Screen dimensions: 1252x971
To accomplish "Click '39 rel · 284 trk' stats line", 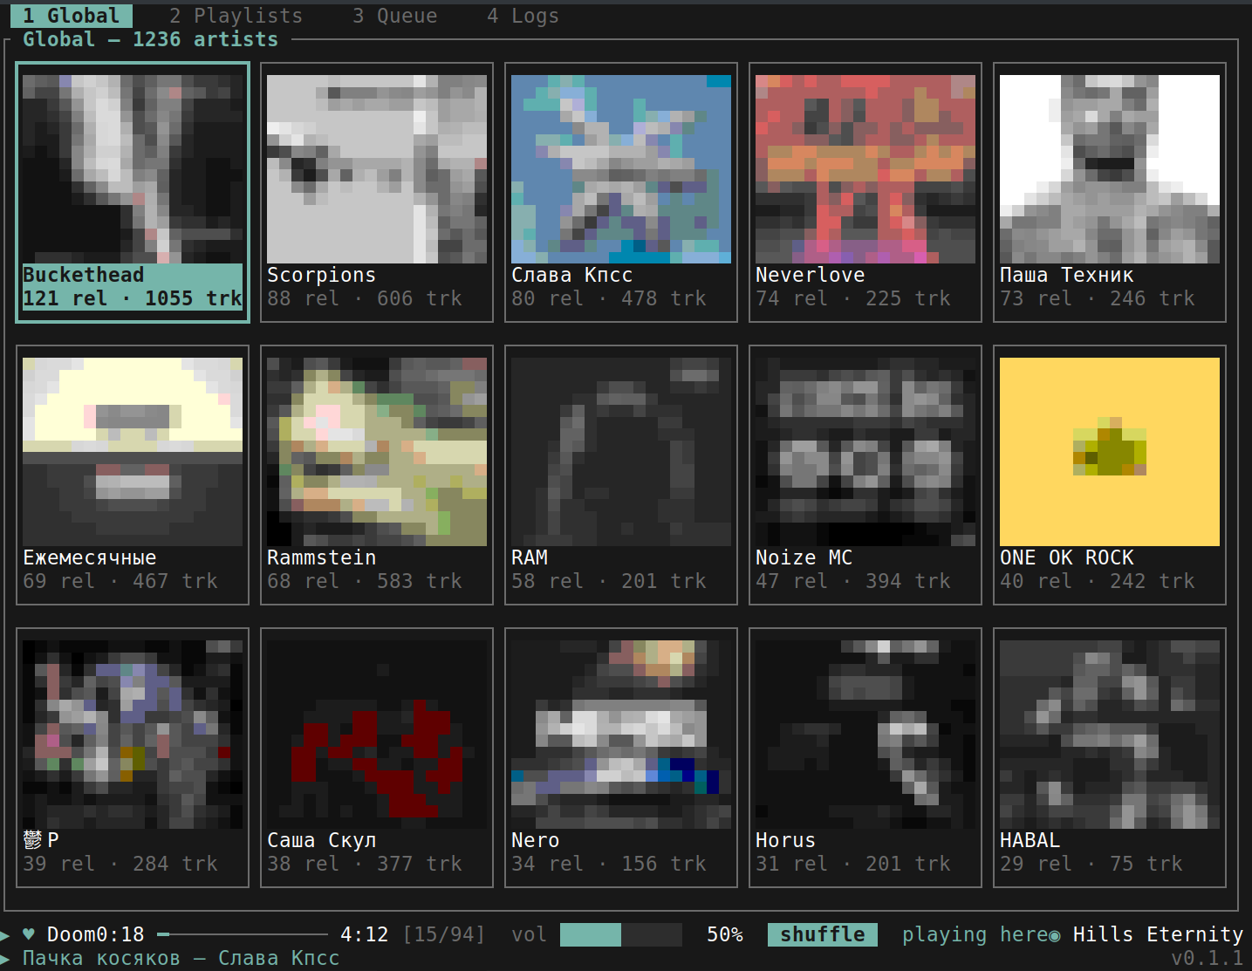I will coord(120,864).
